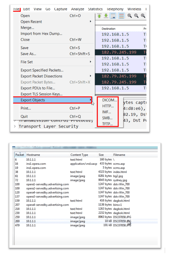Choose HTTP... in Export Objects submenu
This screenshot has height=257, width=177.
pos(108,106)
